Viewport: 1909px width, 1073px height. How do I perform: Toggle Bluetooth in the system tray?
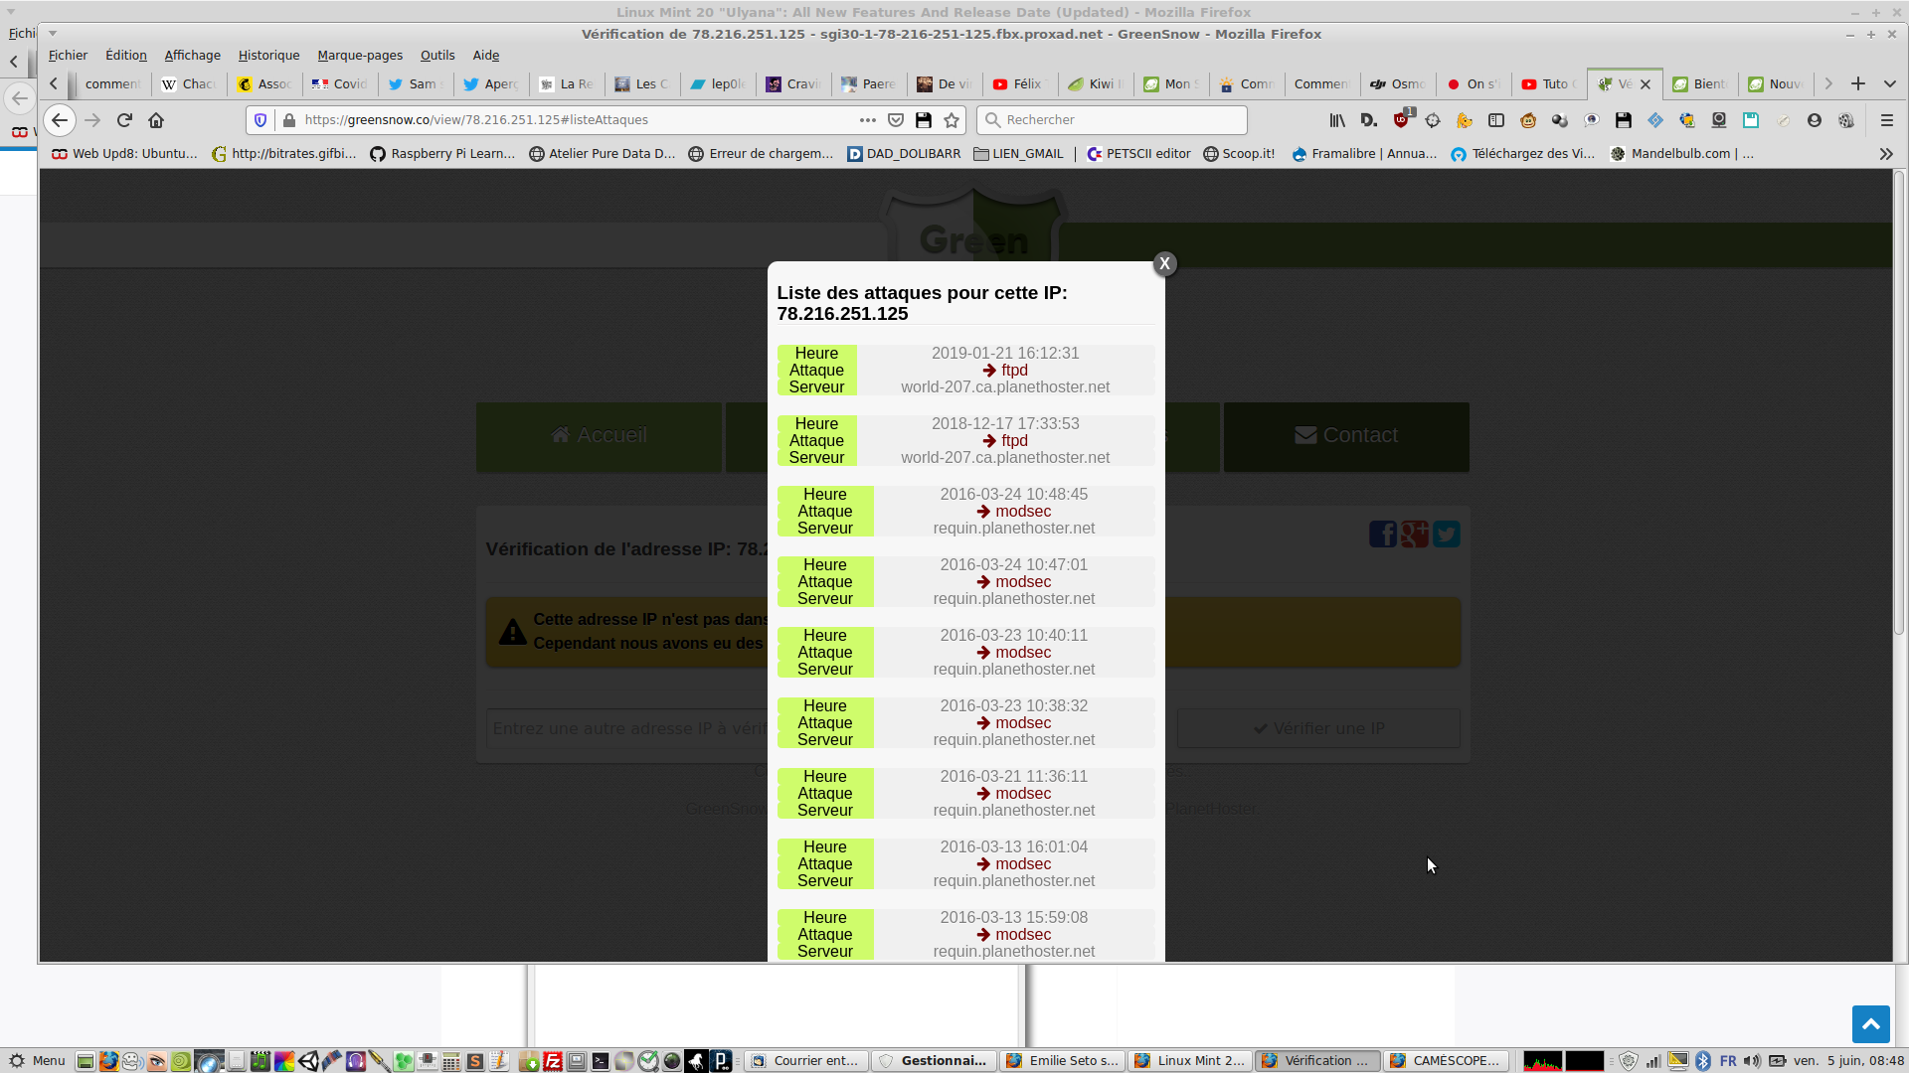click(1703, 1061)
